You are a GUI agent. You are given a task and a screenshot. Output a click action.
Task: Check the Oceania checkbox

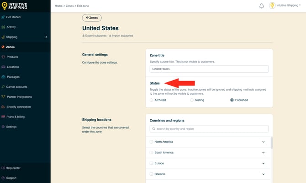click(151, 174)
